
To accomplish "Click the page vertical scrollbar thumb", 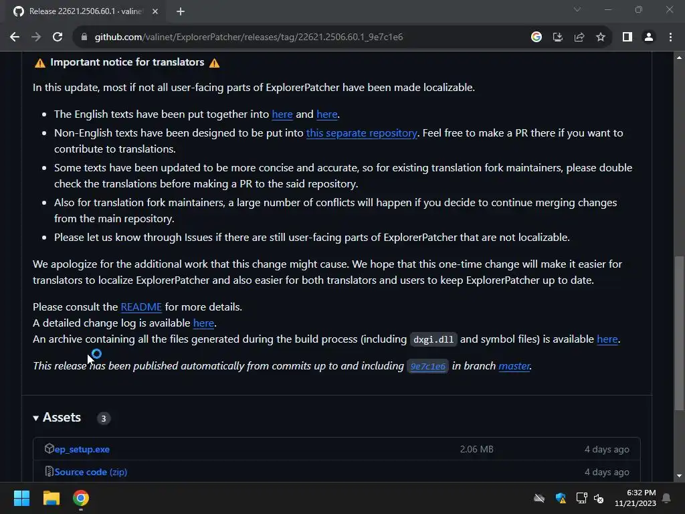I will [679, 333].
